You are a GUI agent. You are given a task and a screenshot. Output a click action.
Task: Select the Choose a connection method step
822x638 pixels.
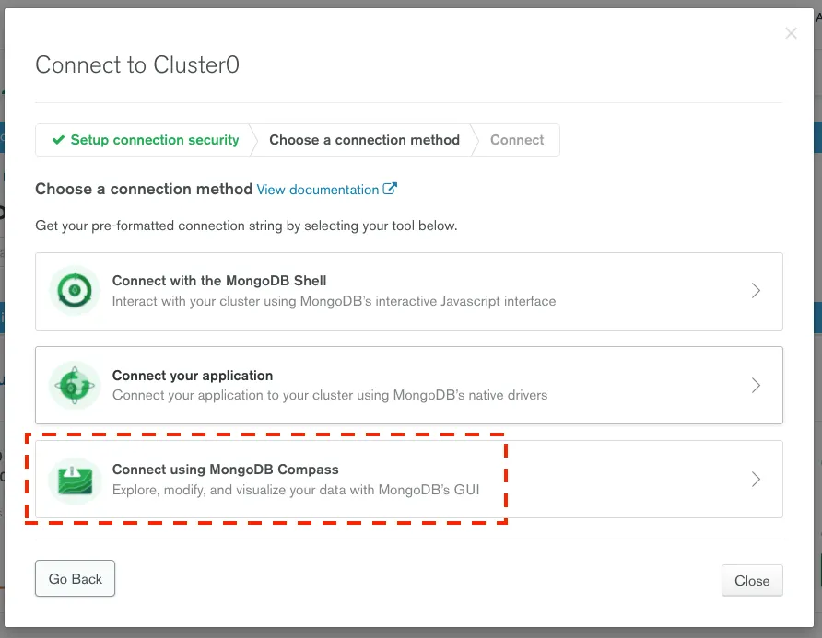coord(364,140)
